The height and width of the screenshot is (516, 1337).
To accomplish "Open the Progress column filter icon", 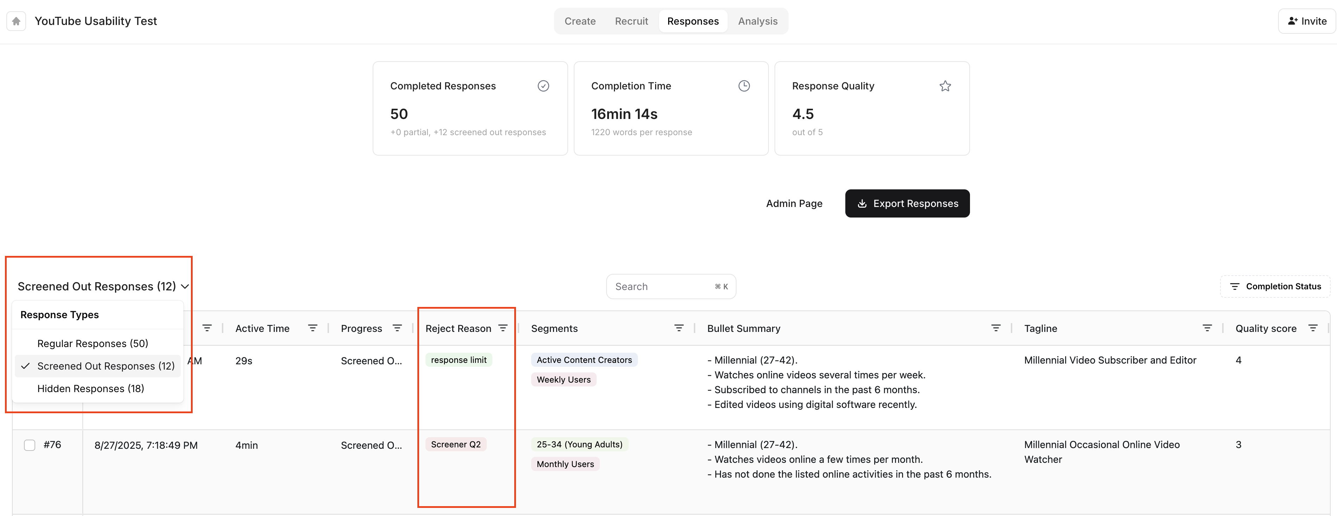I will [397, 328].
